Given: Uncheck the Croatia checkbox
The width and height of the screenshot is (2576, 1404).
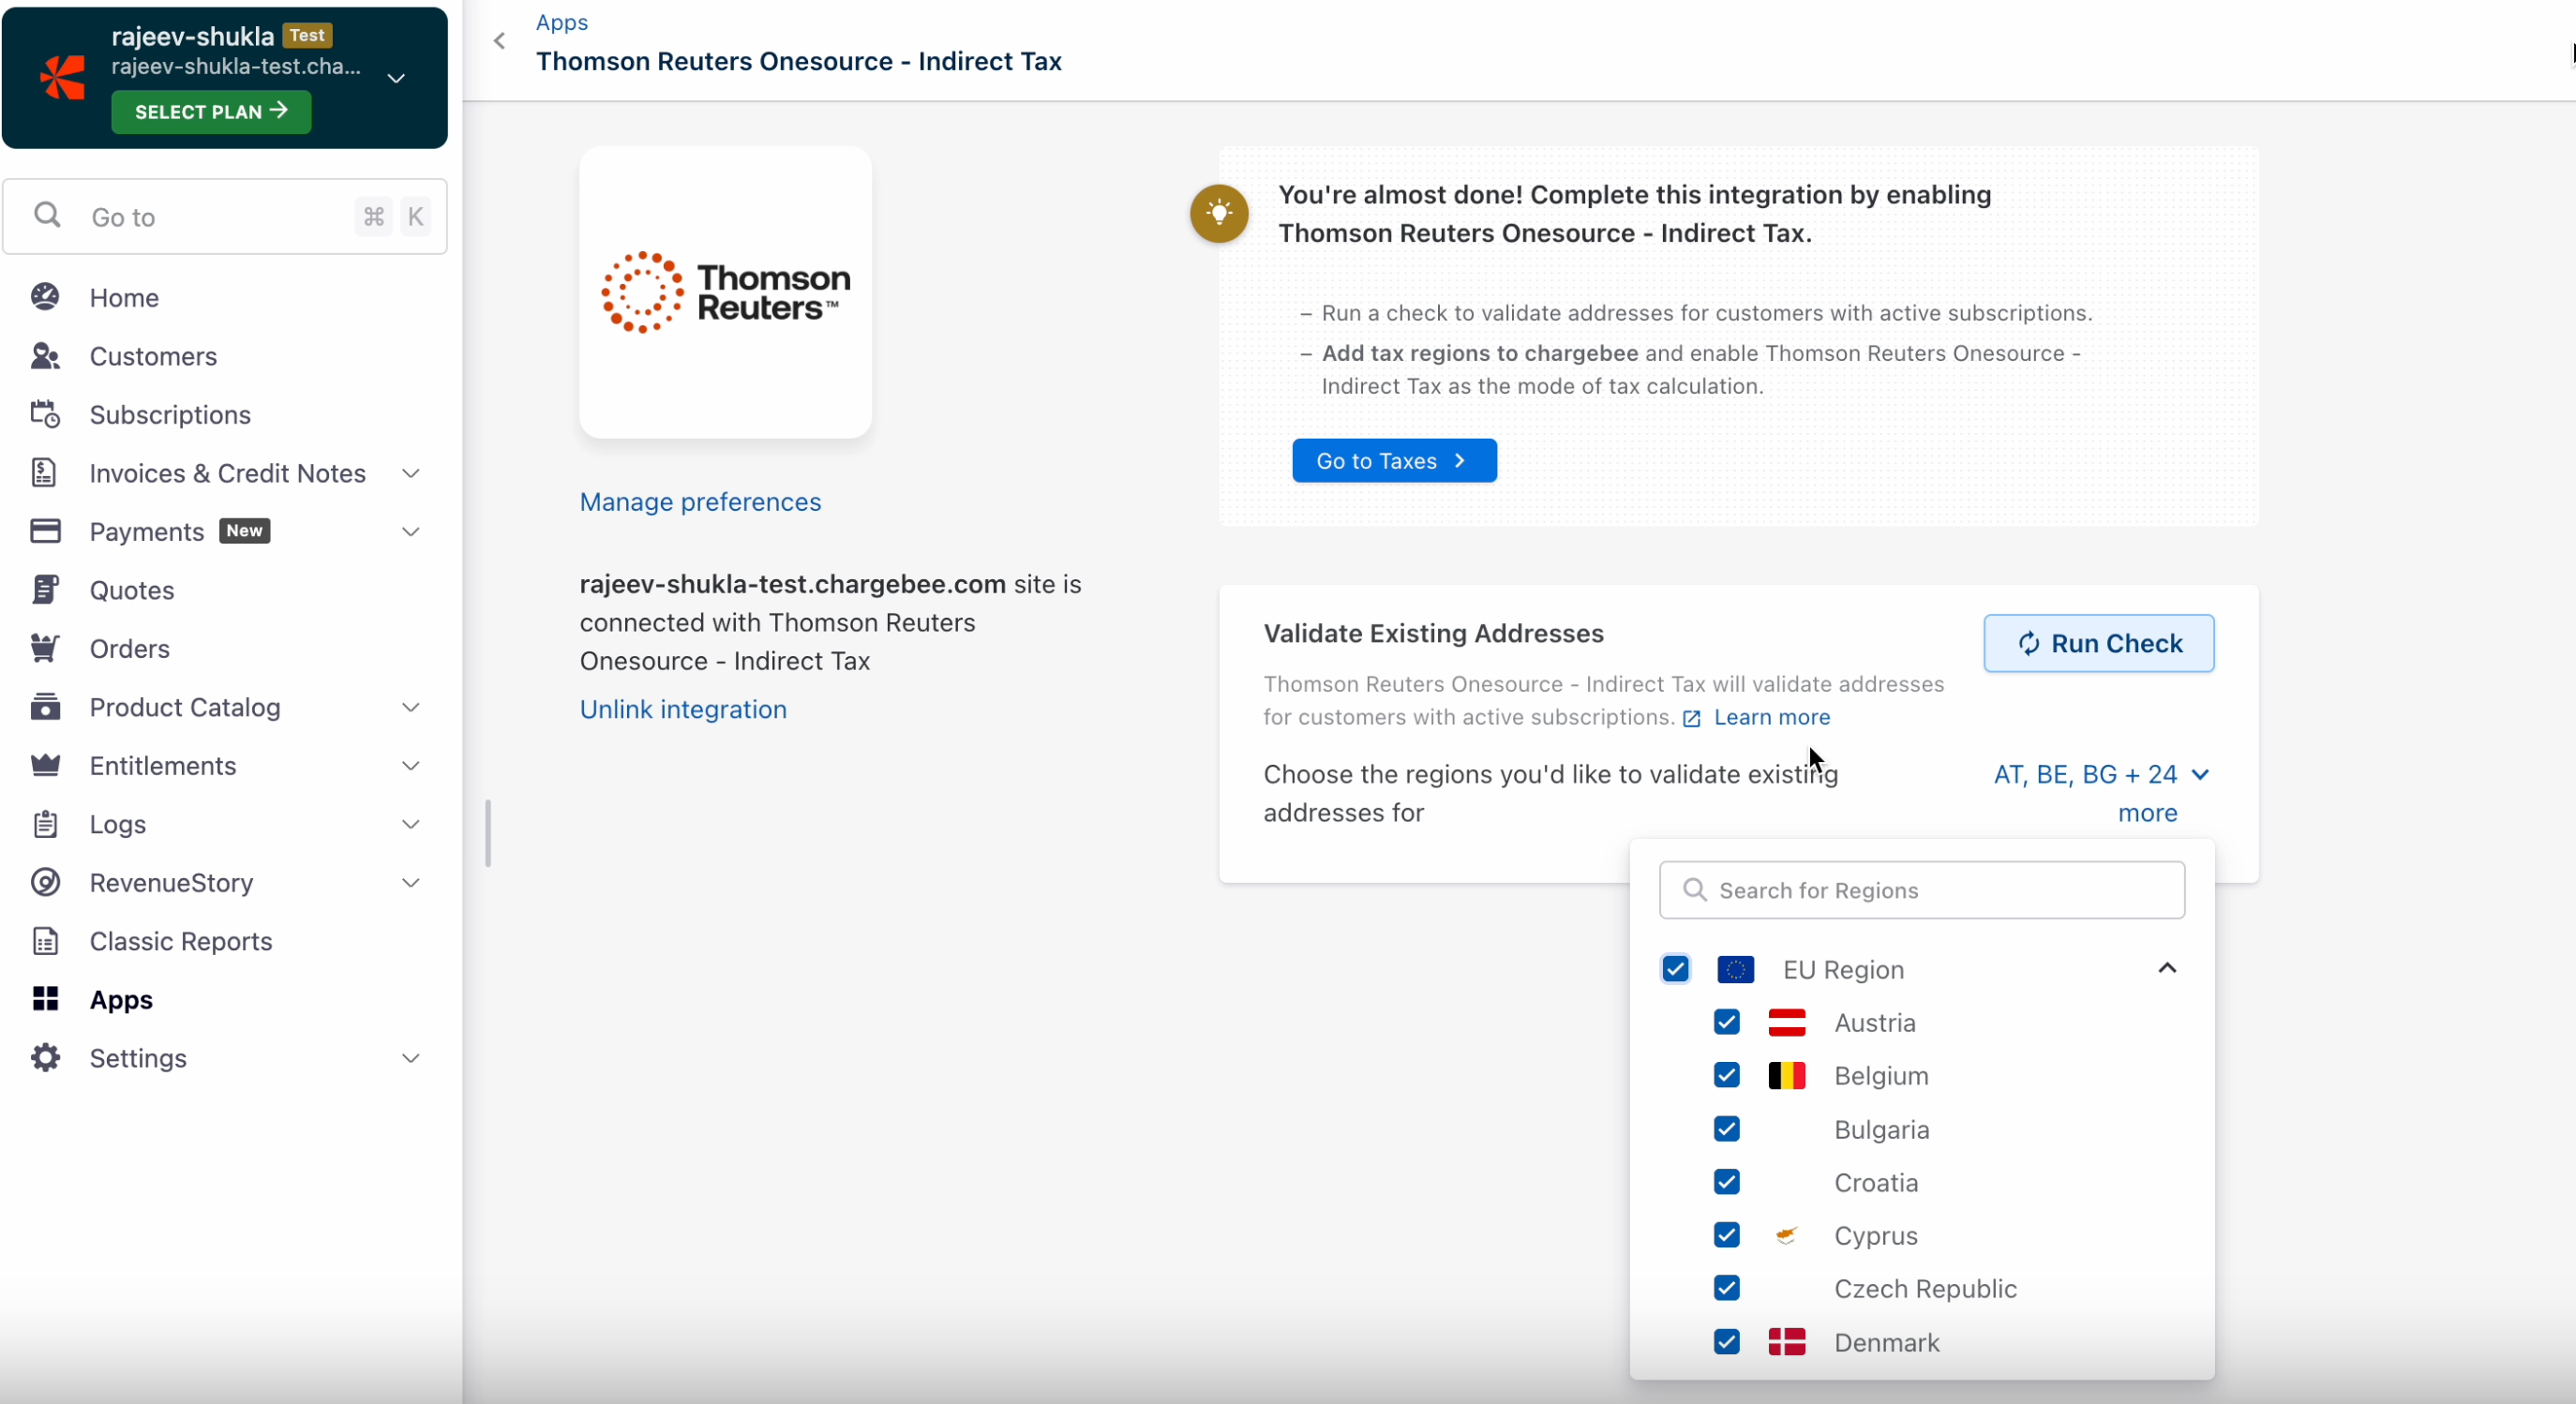Looking at the screenshot, I should point(1727,1182).
